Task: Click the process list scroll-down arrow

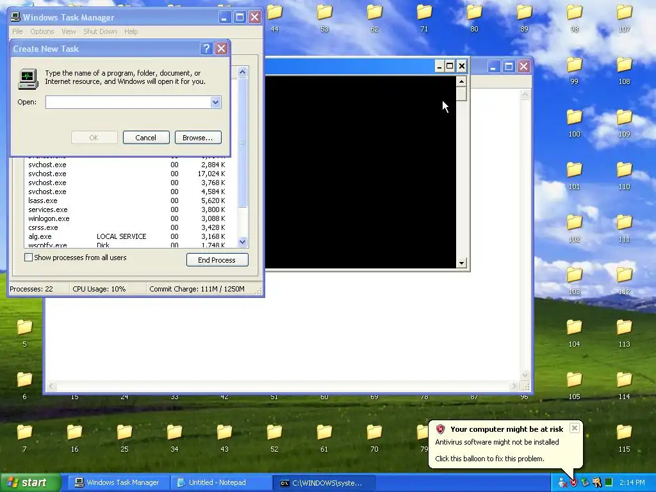Action: pyautogui.click(x=243, y=242)
